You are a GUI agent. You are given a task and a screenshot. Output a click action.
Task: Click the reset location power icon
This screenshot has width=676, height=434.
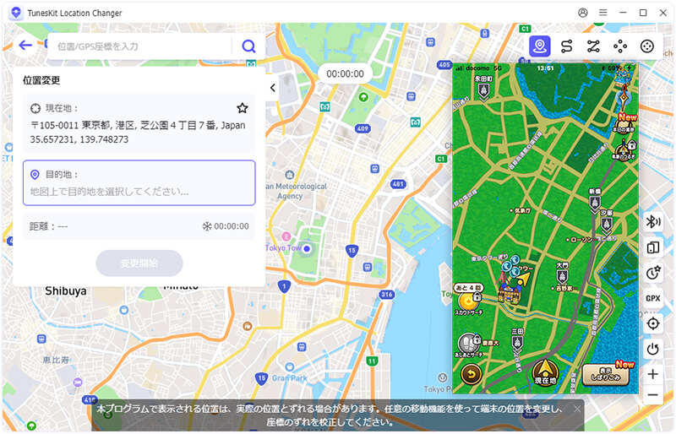click(x=652, y=349)
